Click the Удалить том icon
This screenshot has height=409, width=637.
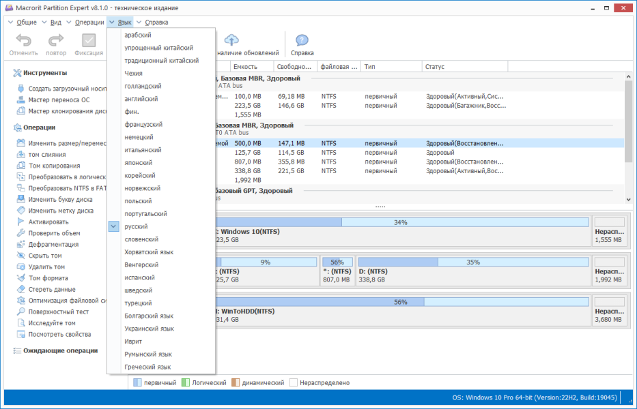(20, 267)
